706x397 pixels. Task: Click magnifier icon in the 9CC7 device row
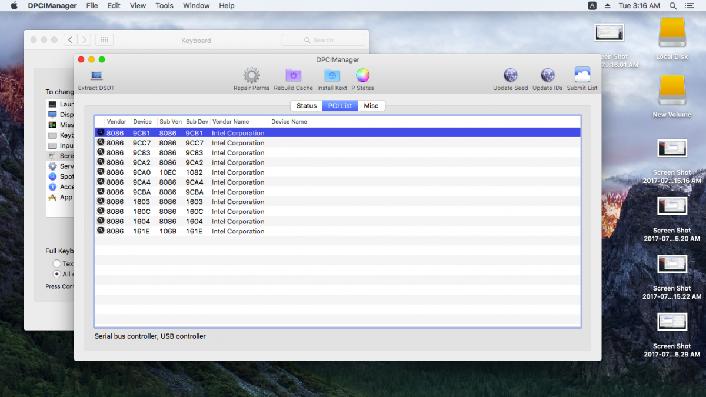pos(101,143)
